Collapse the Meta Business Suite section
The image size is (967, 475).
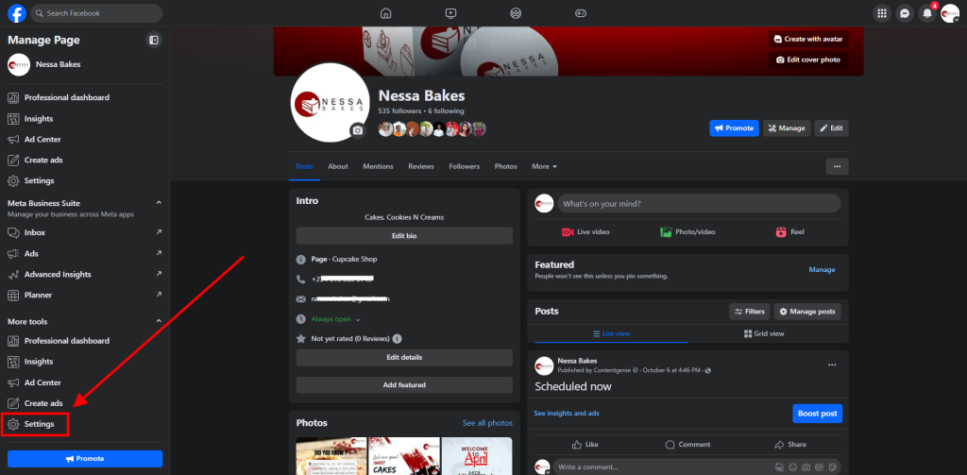point(159,203)
